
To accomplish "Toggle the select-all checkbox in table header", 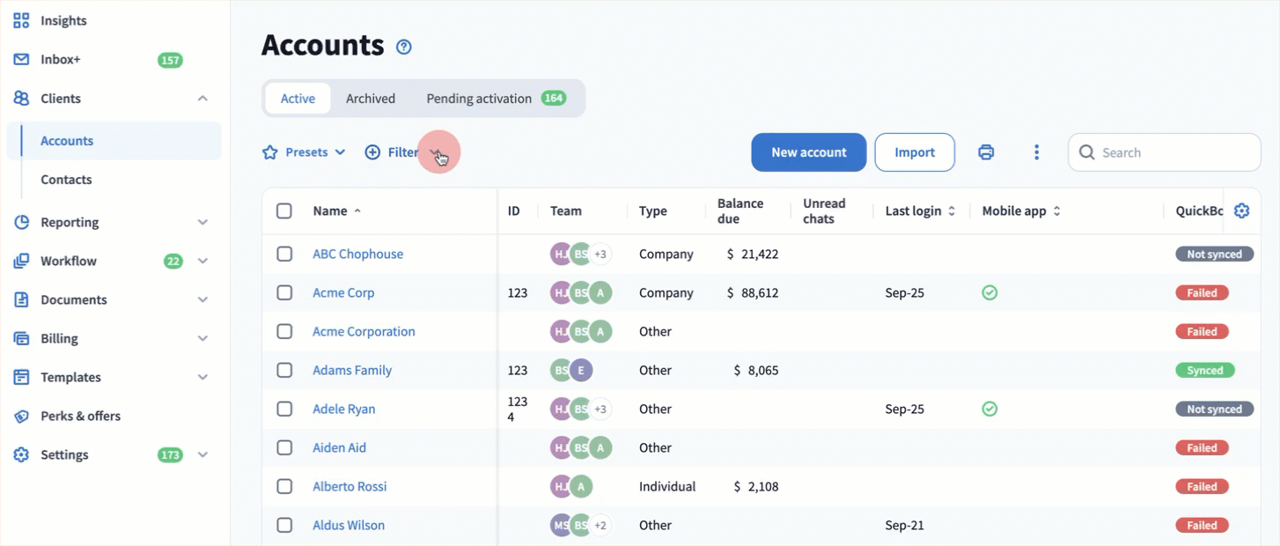I will click(x=284, y=211).
